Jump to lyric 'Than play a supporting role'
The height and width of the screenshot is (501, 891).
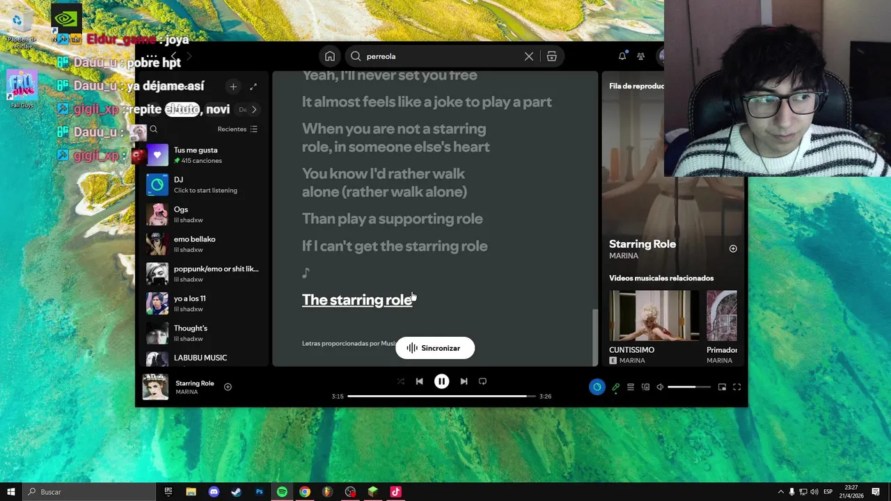(x=392, y=218)
